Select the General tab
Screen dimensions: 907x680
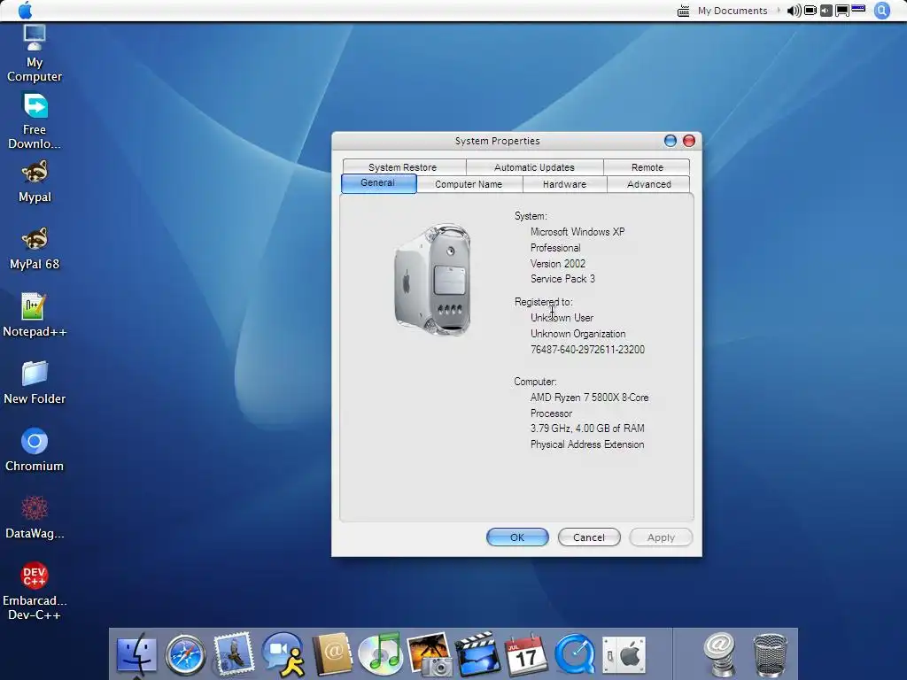pyautogui.click(x=378, y=183)
